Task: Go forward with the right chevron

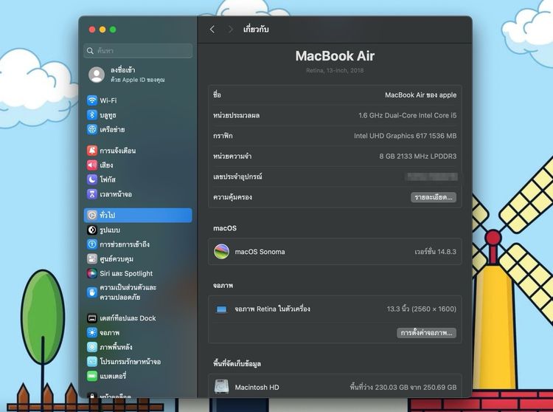Action: [x=230, y=30]
